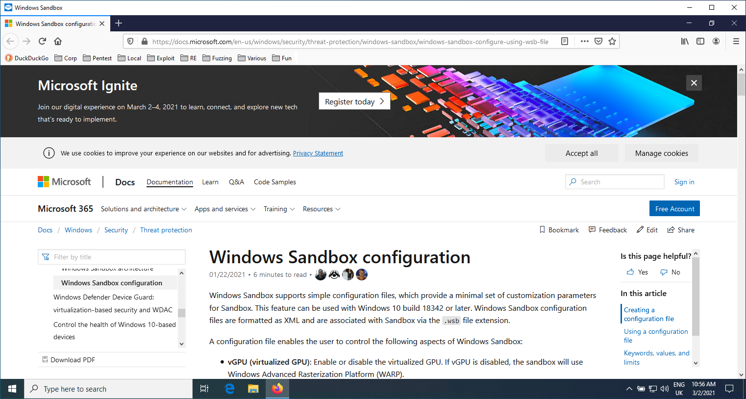Click the docs Search input field
Viewport: 746px width, 399px height.
[x=615, y=181]
